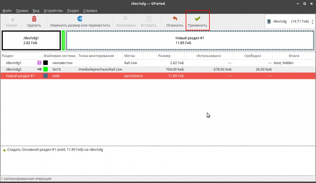Open the Раздел menu
This screenshot has width=316, height=183.
73,11
